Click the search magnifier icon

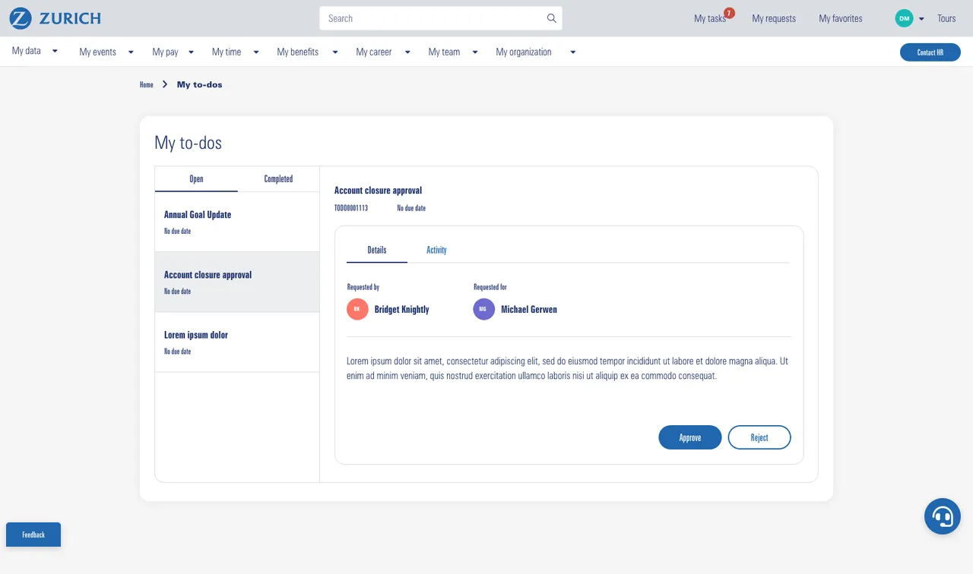(x=551, y=18)
